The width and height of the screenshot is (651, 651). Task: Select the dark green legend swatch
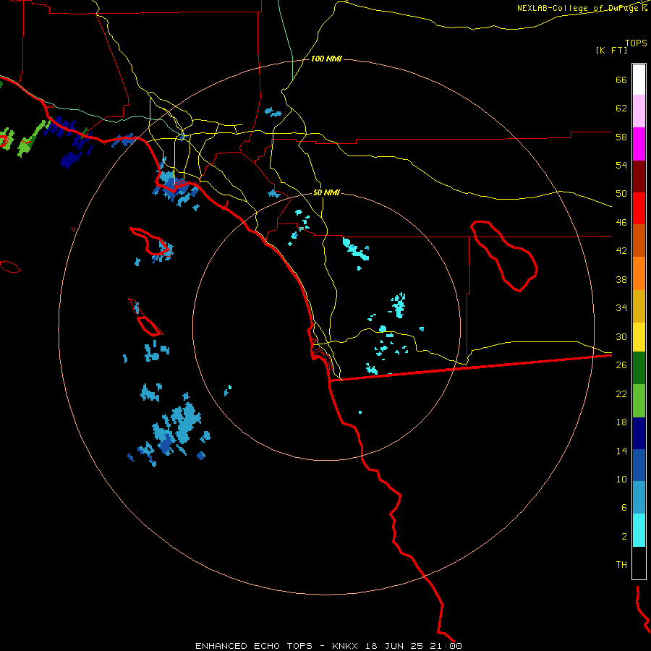pyautogui.click(x=639, y=368)
